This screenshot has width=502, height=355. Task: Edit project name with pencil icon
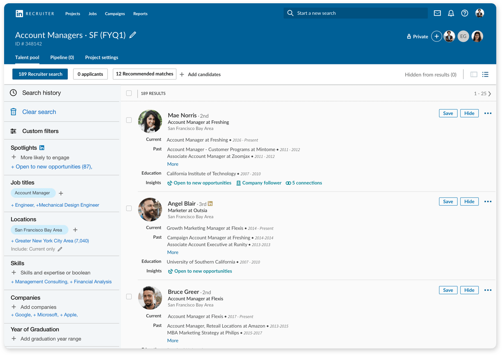(132, 35)
